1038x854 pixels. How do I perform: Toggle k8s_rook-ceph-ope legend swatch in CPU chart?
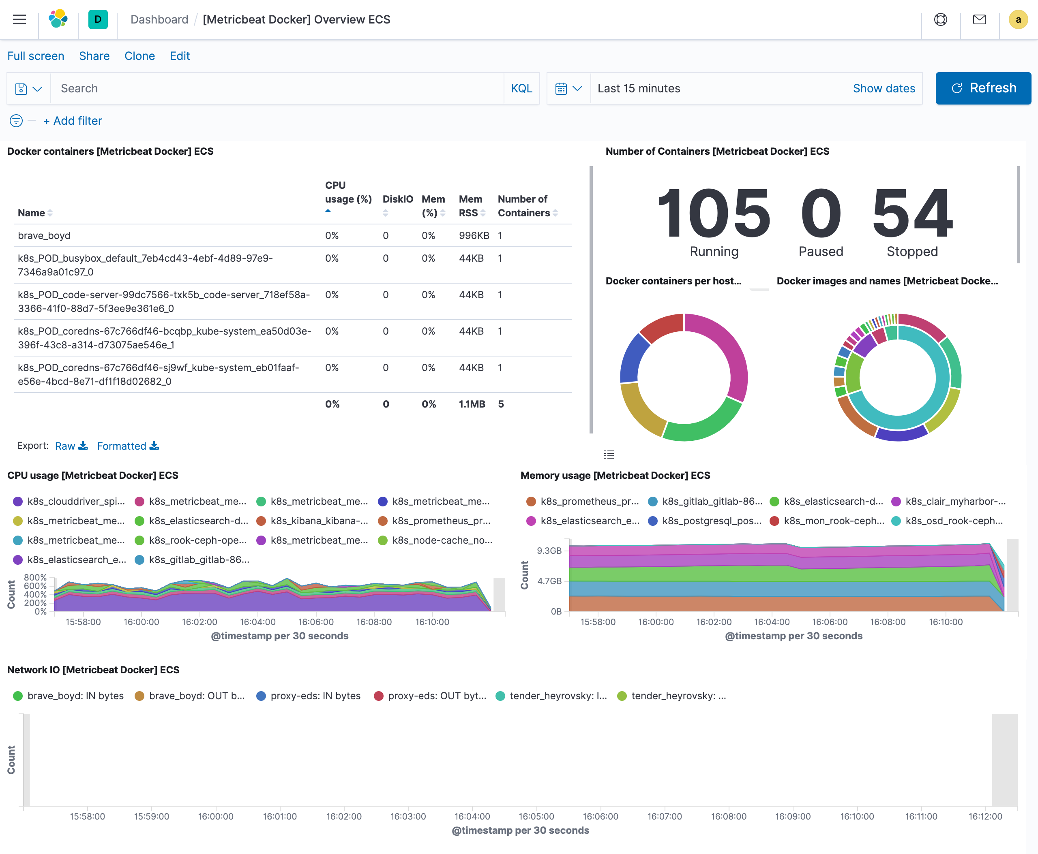point(139,540)
